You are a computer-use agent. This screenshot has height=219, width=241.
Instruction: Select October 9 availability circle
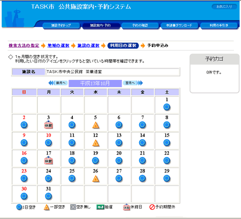click(x=24, y=143)
